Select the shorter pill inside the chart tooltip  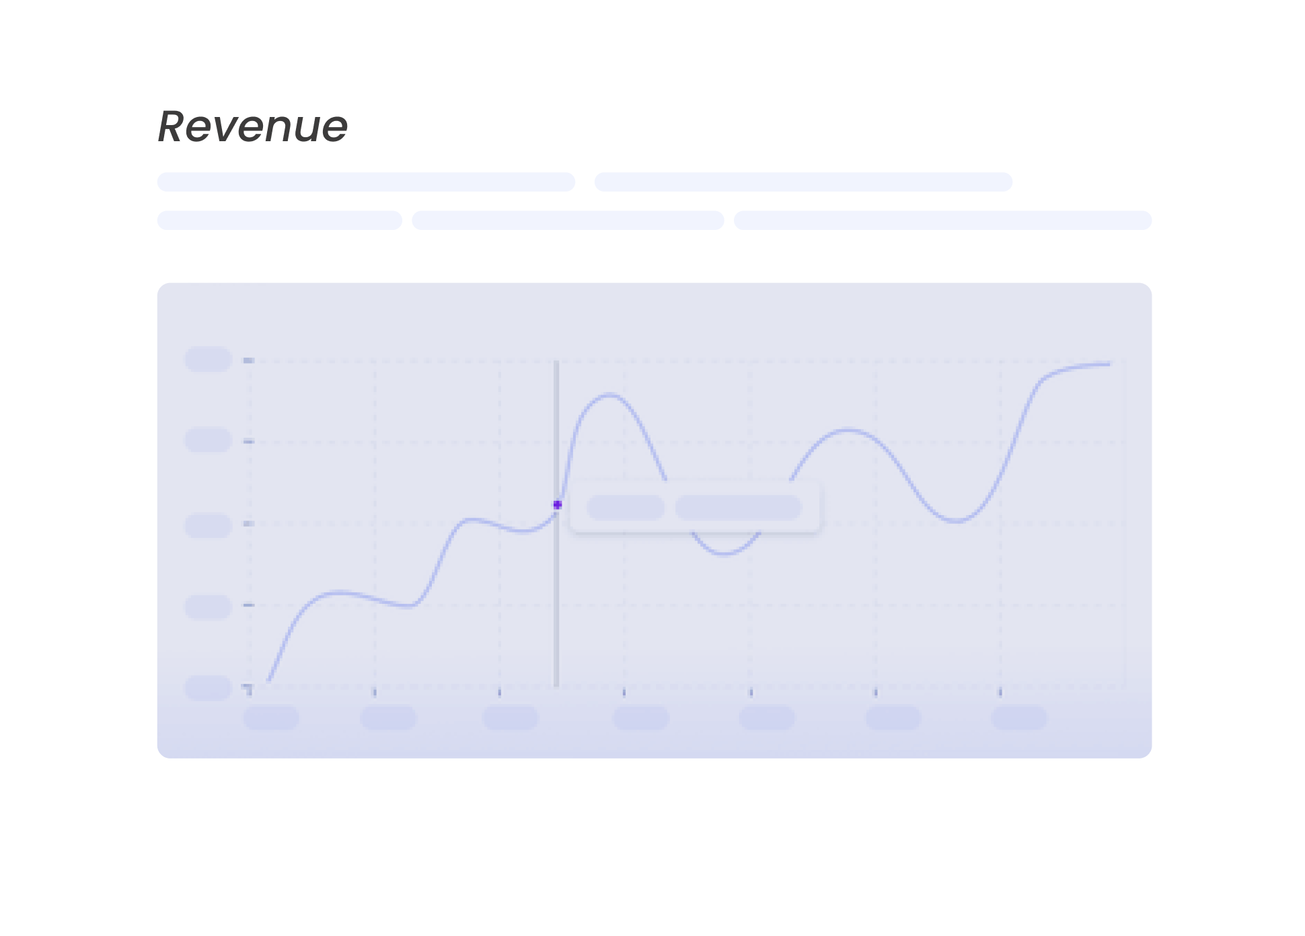tap(626, 507)
